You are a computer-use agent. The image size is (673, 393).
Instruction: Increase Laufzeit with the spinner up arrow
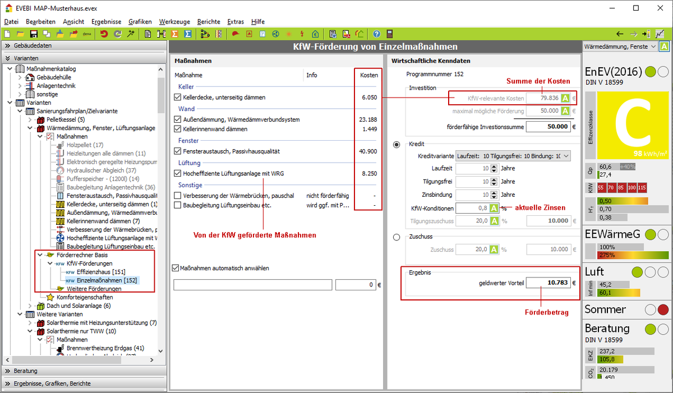(x=494, y=166)
